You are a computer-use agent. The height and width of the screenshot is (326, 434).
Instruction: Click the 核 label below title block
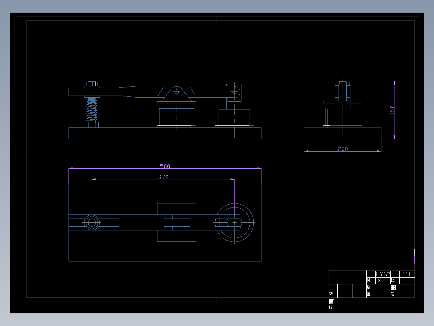[330, 308]
